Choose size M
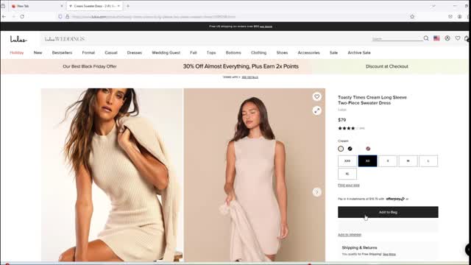Image resolution: width=471 pixels, height=265 pixels. 408,161
